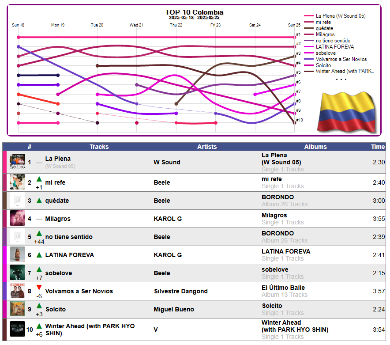Select Winter Ahead legend entry
This screenshot has height=345, width=390.
(339, 71)
